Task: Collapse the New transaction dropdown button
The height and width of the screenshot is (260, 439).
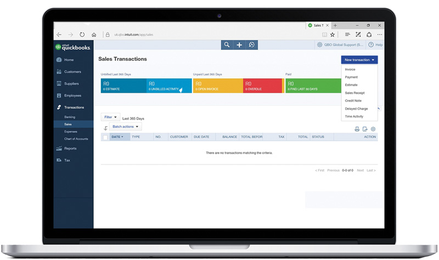Action: pos(359,60)
